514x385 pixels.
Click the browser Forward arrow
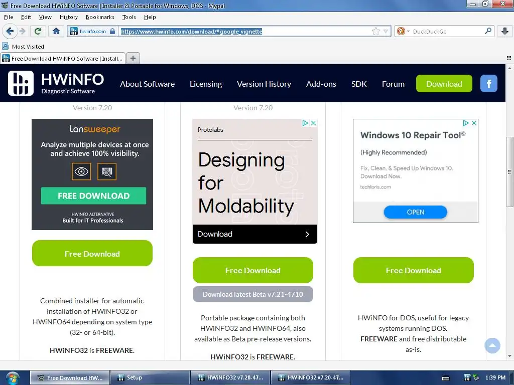point(23,32)
